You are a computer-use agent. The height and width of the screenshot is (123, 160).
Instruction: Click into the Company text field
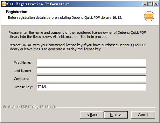click(91, 79)
